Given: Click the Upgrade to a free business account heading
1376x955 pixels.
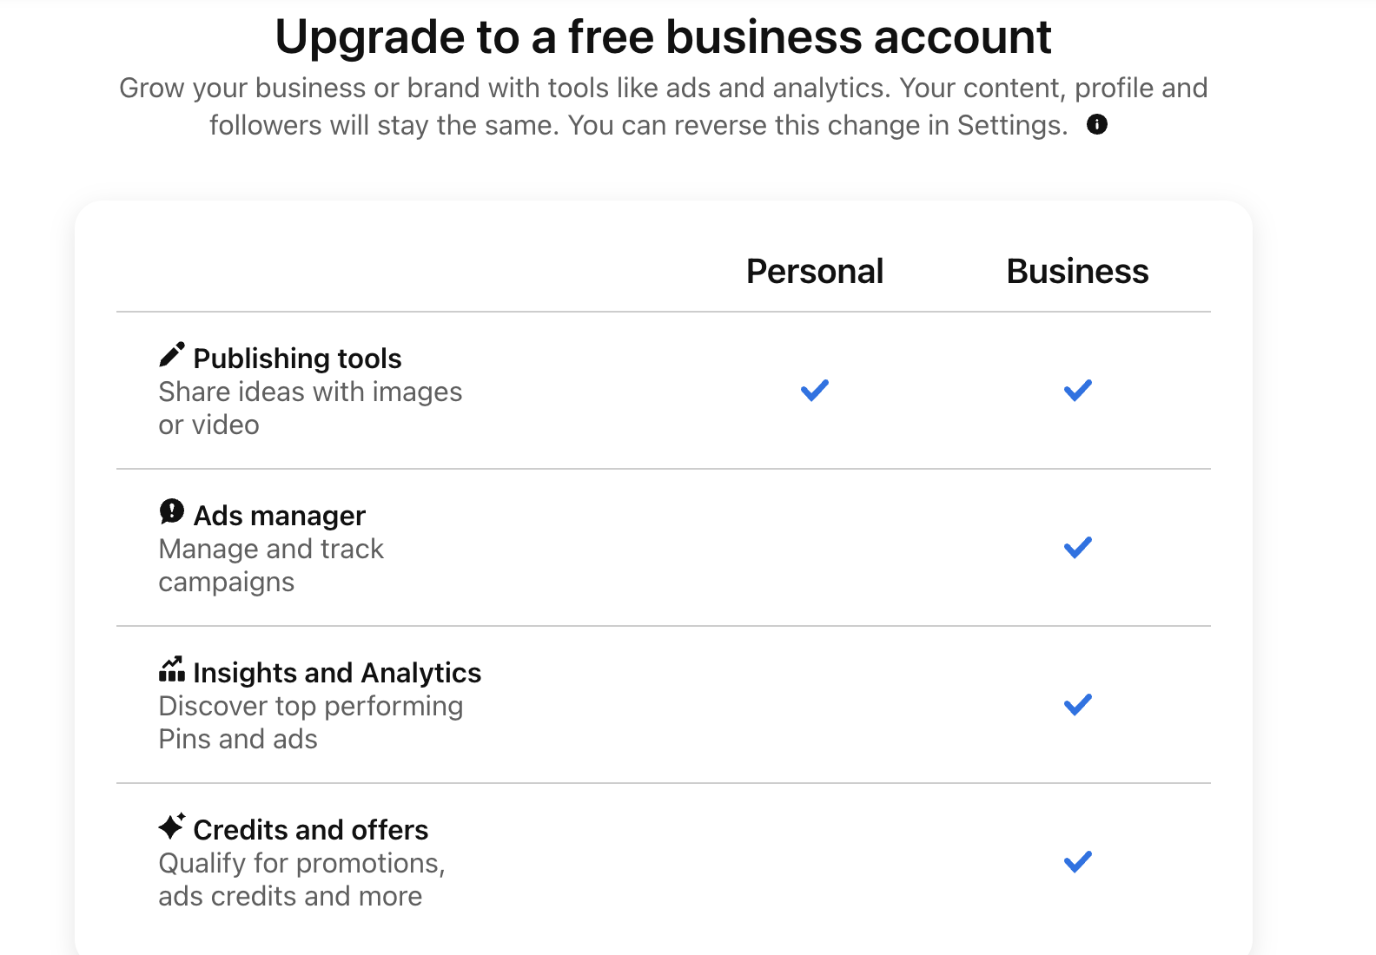Looking at the screenshot, I should [663, 37].
